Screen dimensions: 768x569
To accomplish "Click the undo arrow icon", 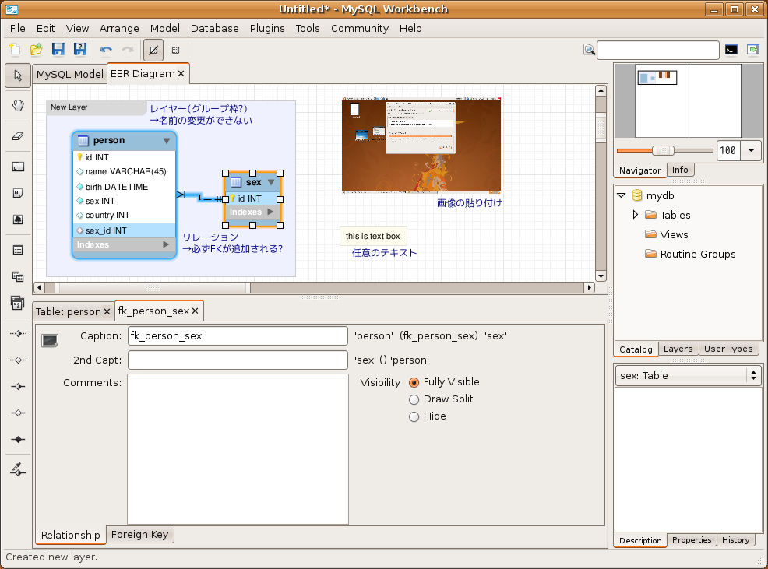I will point(106,50).
